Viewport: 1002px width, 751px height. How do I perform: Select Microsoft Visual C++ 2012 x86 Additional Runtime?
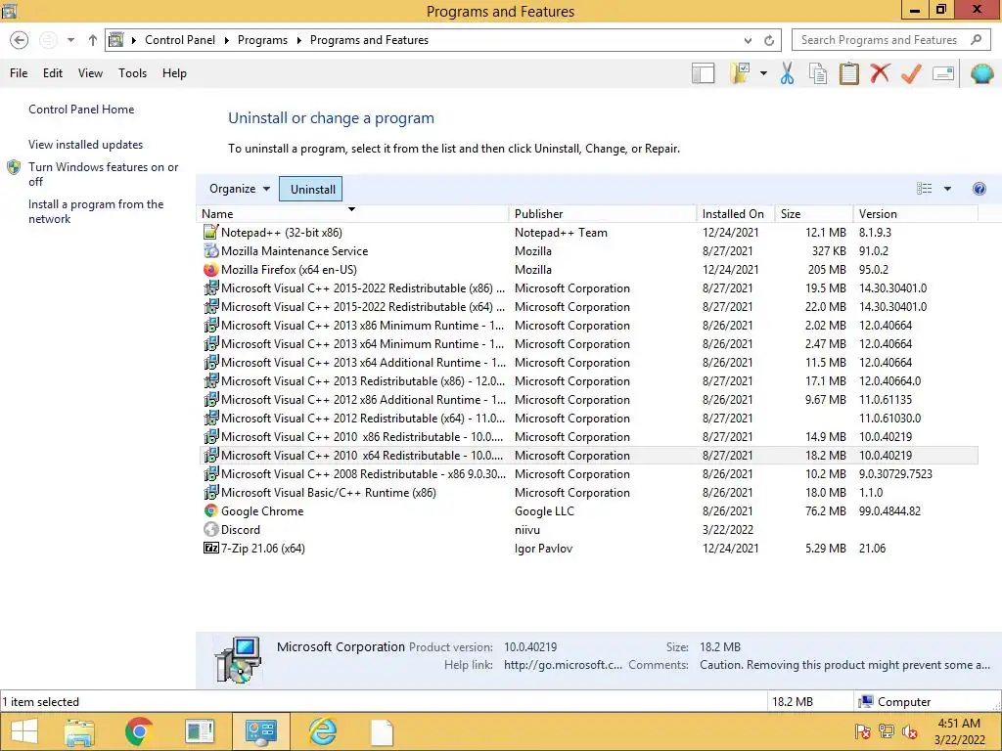(x=588, y=400)
